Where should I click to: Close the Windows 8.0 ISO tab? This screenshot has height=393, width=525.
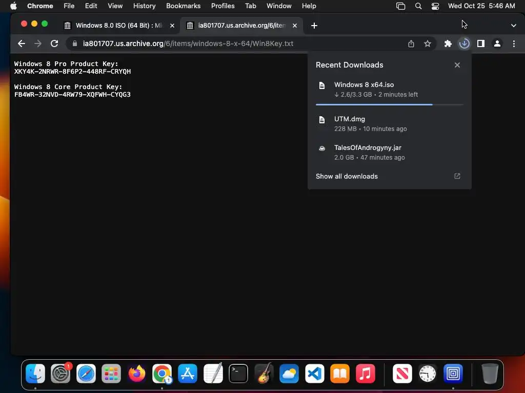click(x=172, y=26)
